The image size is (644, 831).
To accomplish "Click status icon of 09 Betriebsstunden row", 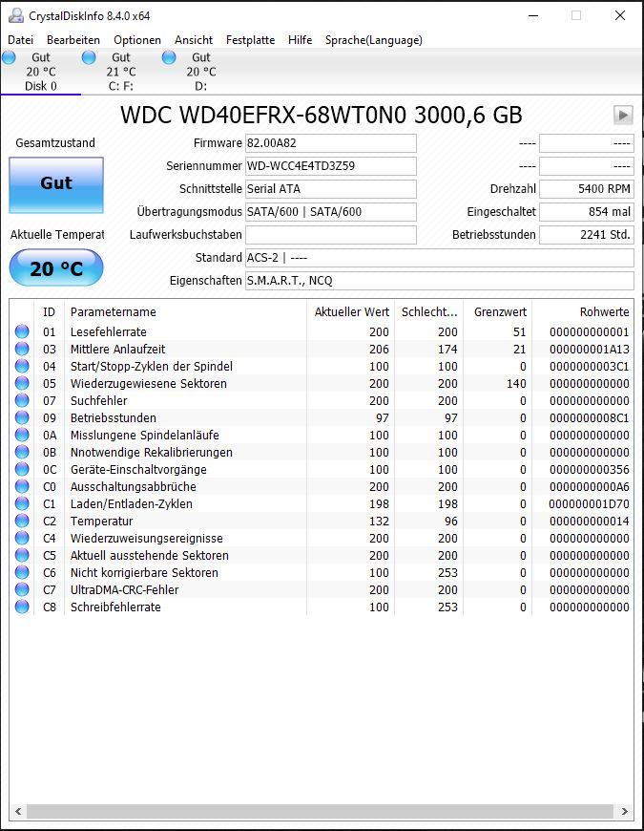I will click(x=22, y=417).
